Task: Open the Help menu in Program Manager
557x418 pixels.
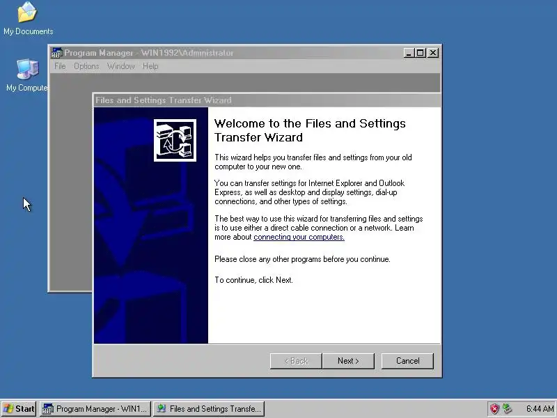Action: (150, 66)
